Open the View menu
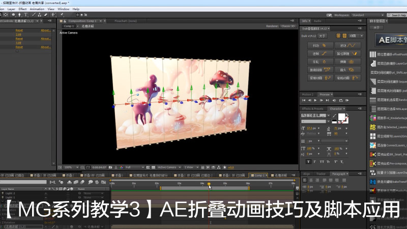Screen dimensions: 407x229 [51, 9]
